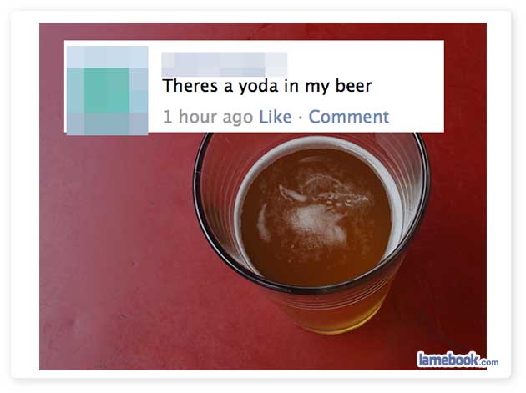Click the word "beer" in the status

pyautogui.click(x=353, y=85)
